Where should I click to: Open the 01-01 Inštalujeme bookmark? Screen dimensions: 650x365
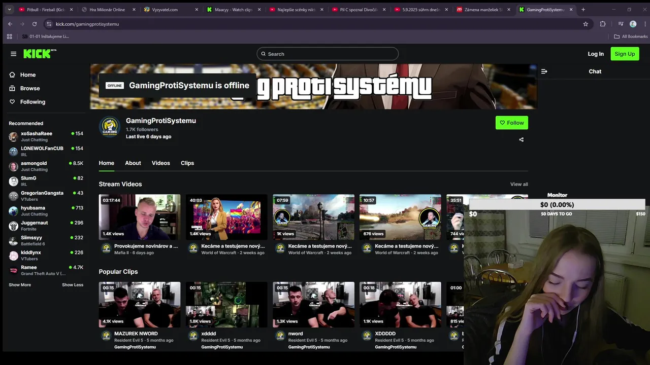point(45,36)
